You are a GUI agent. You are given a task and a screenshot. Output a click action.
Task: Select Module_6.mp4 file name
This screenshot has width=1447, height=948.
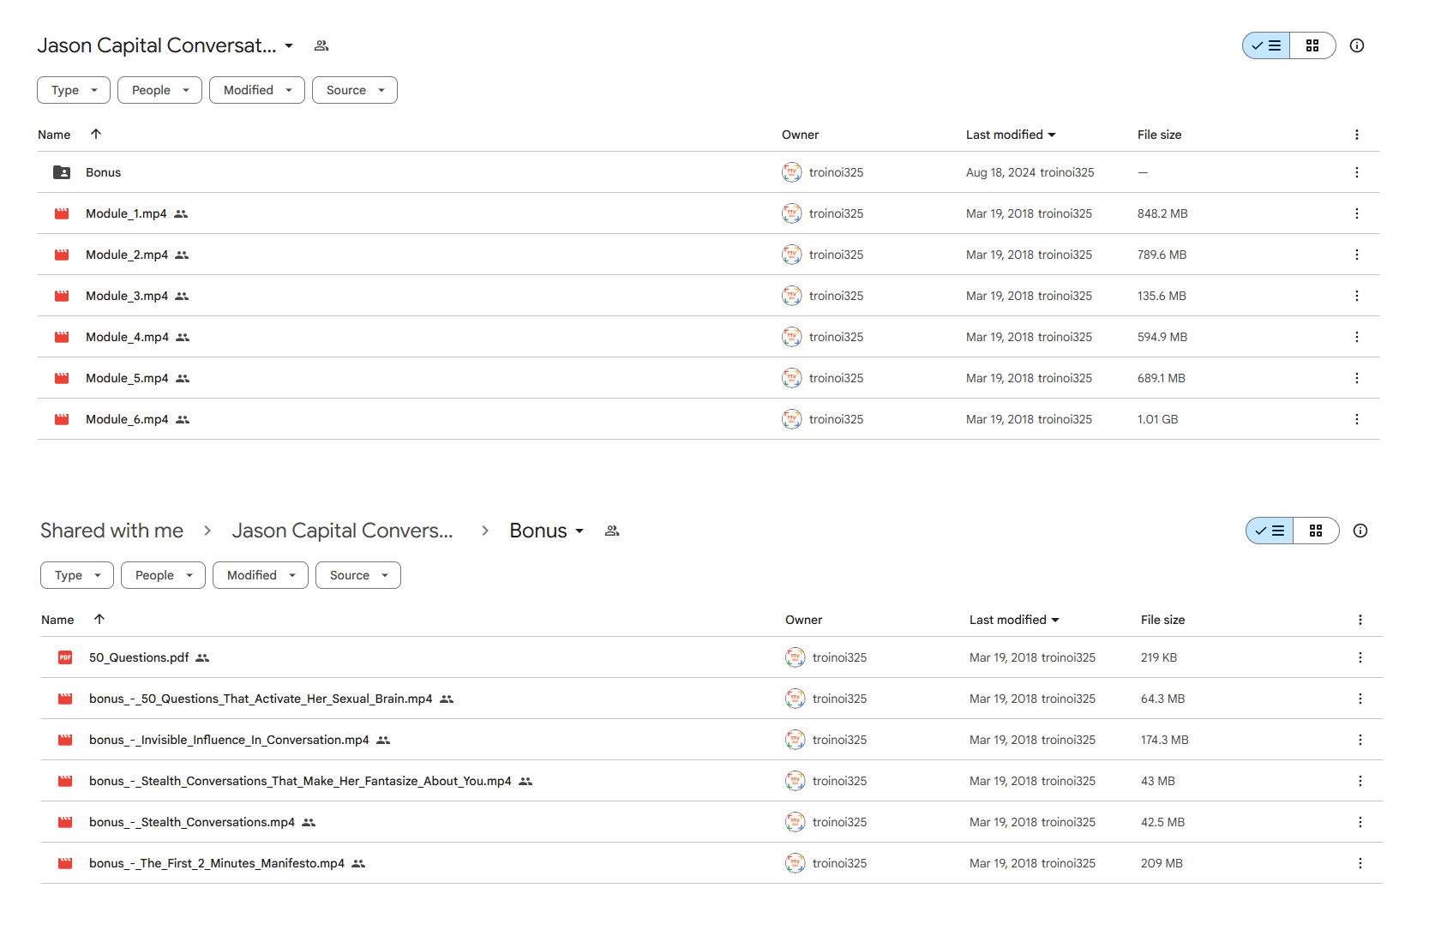pyautogui.click(x=127, y=419)
